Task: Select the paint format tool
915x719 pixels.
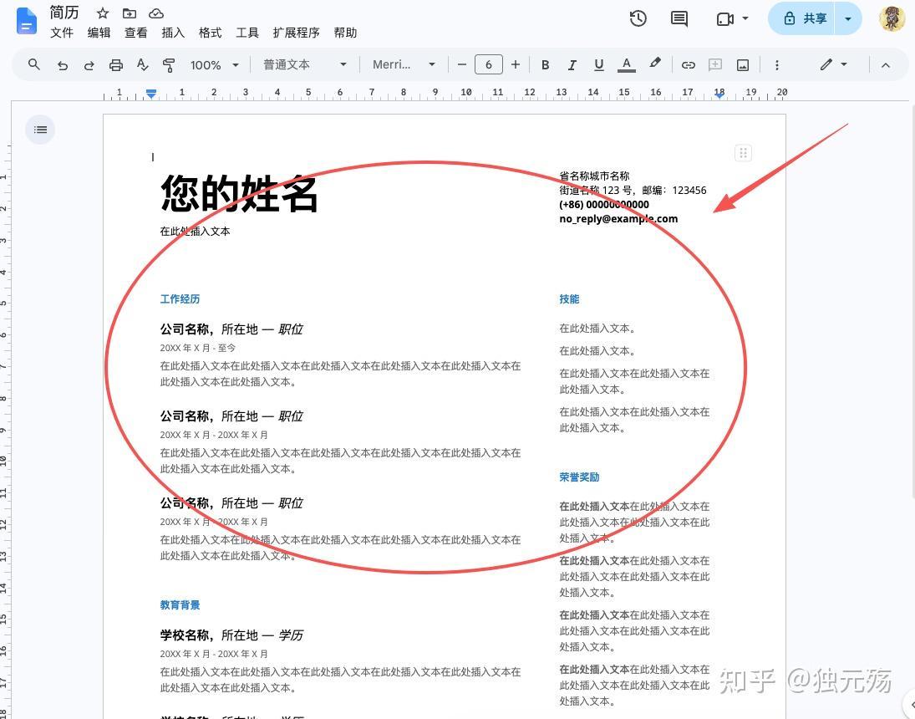Action: coord(169,65)
